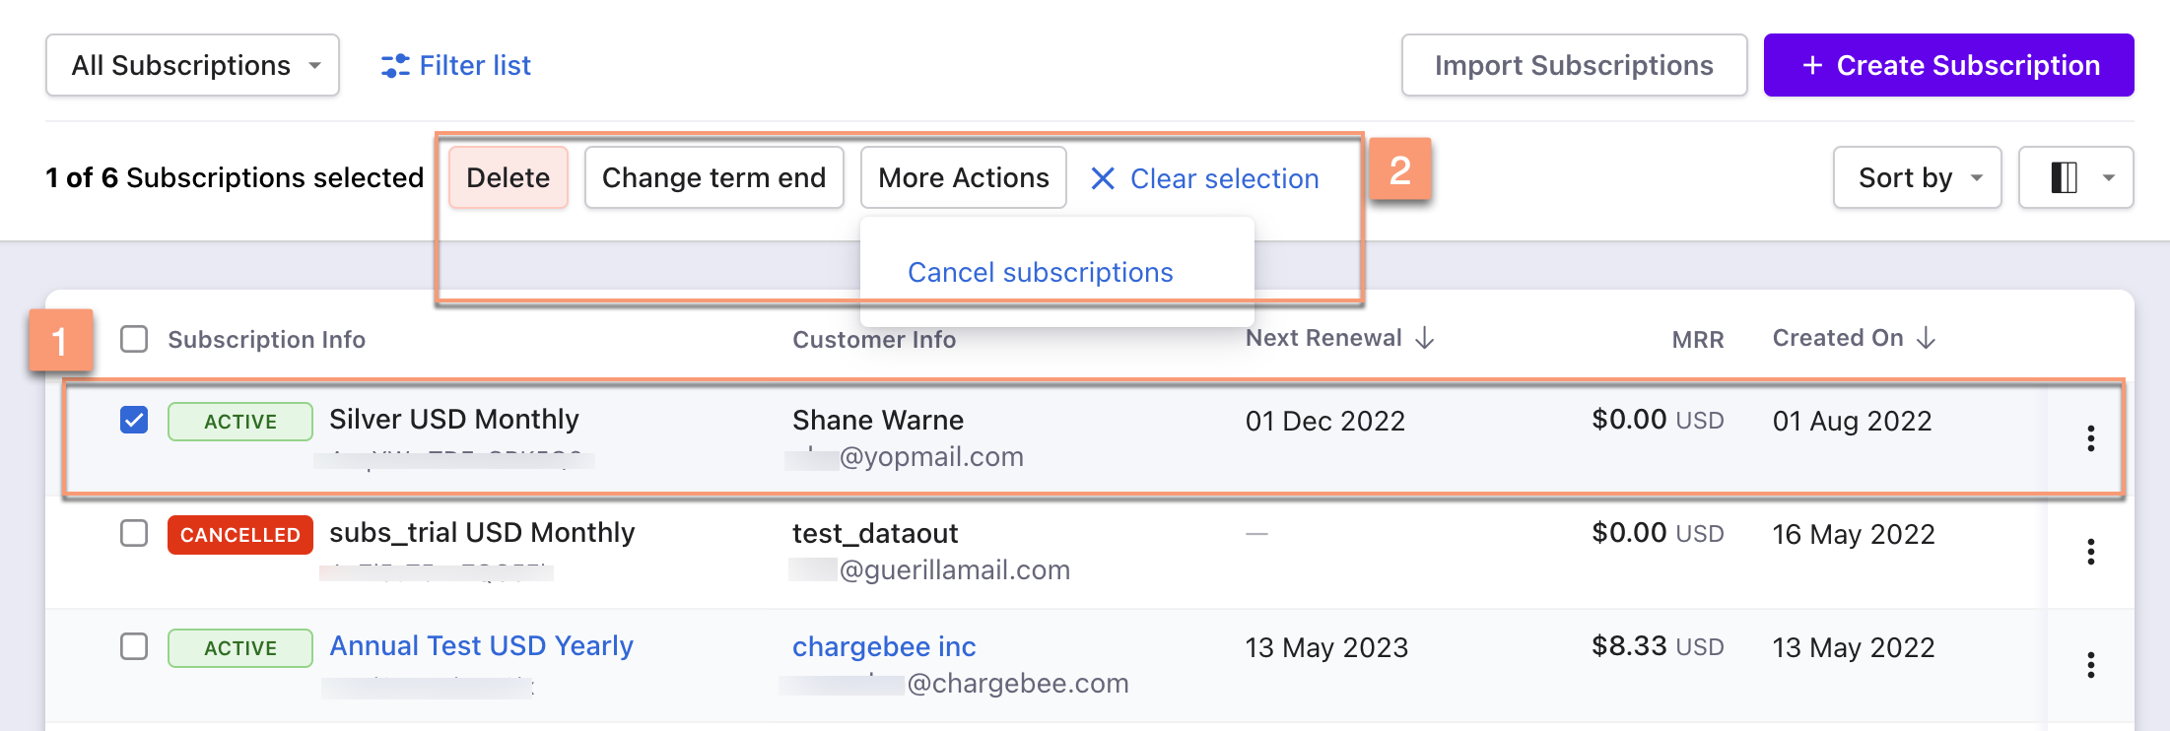Click the Import Subscriptions button

[x=1574, y=66]
